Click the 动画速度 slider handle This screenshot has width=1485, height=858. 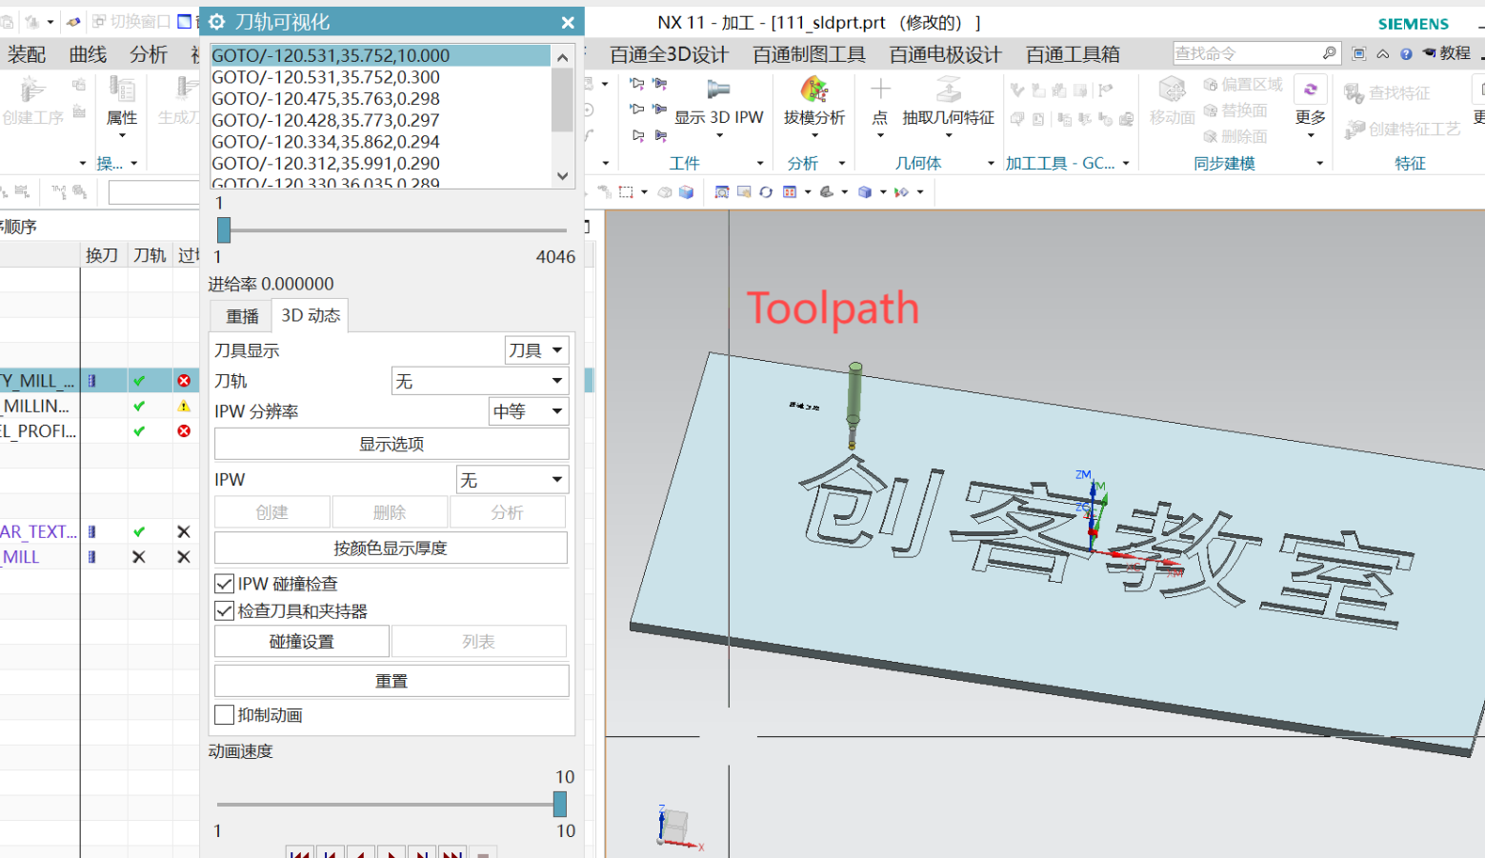point(560,804)
